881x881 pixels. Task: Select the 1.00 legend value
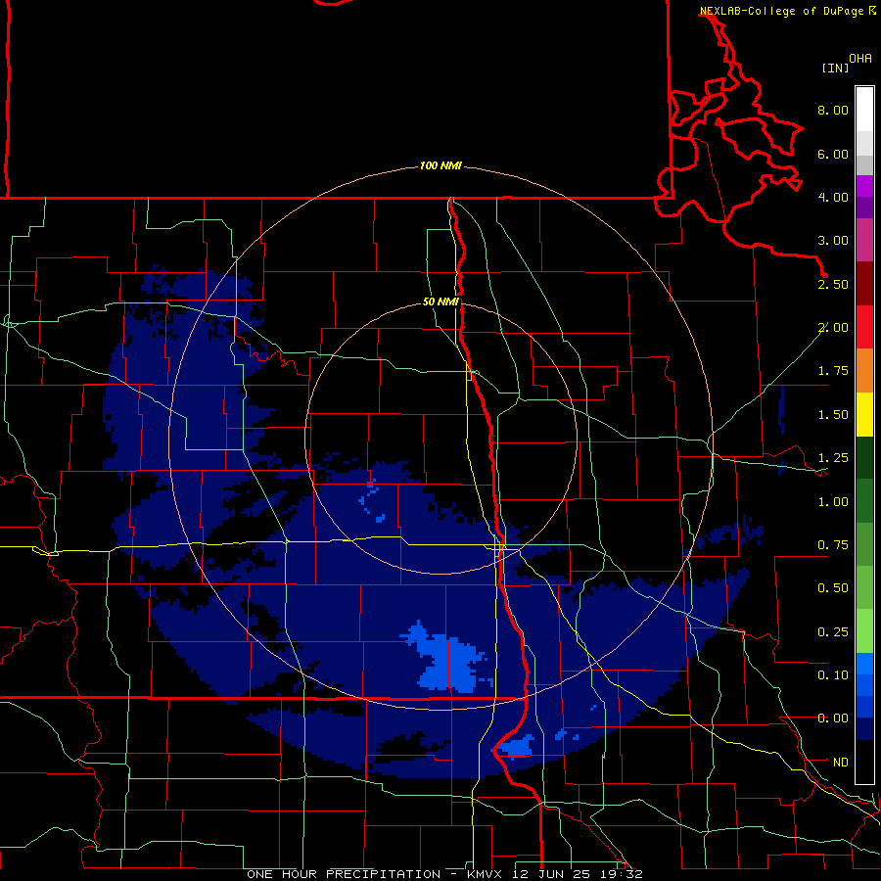833,502
